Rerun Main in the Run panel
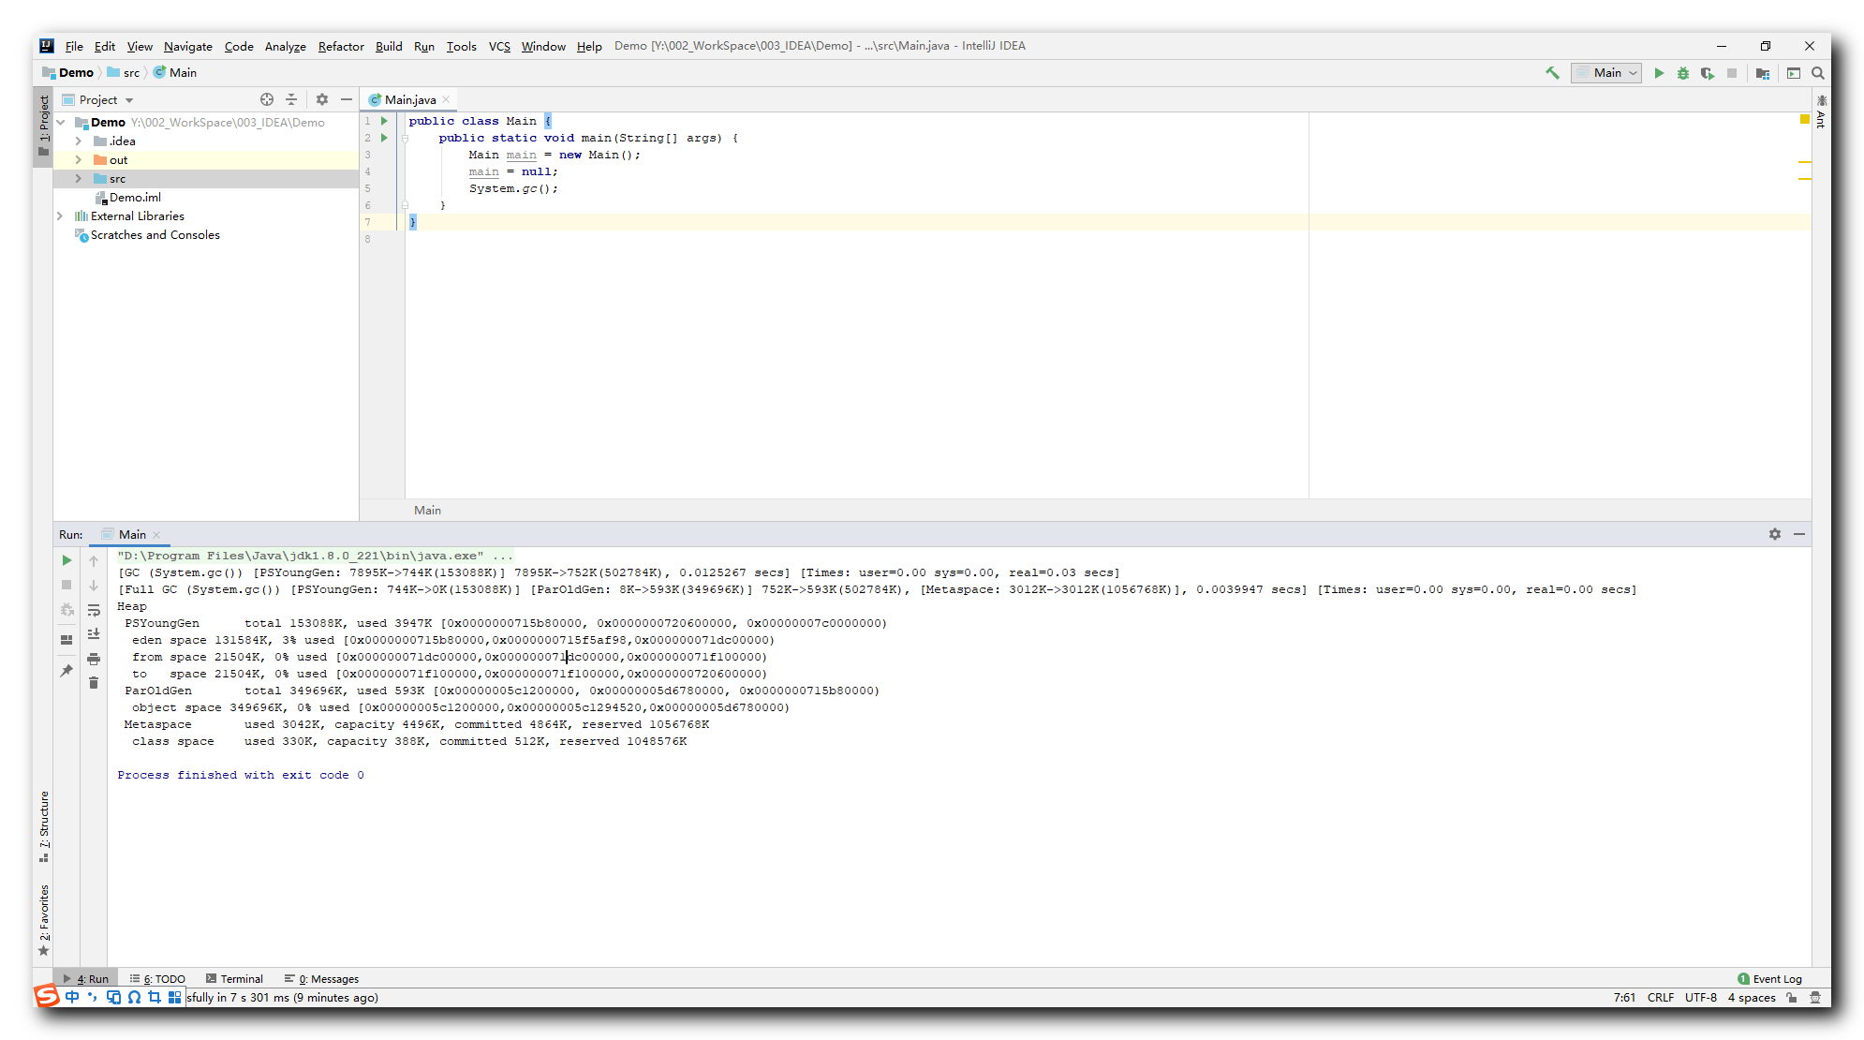 coord(67,560)
